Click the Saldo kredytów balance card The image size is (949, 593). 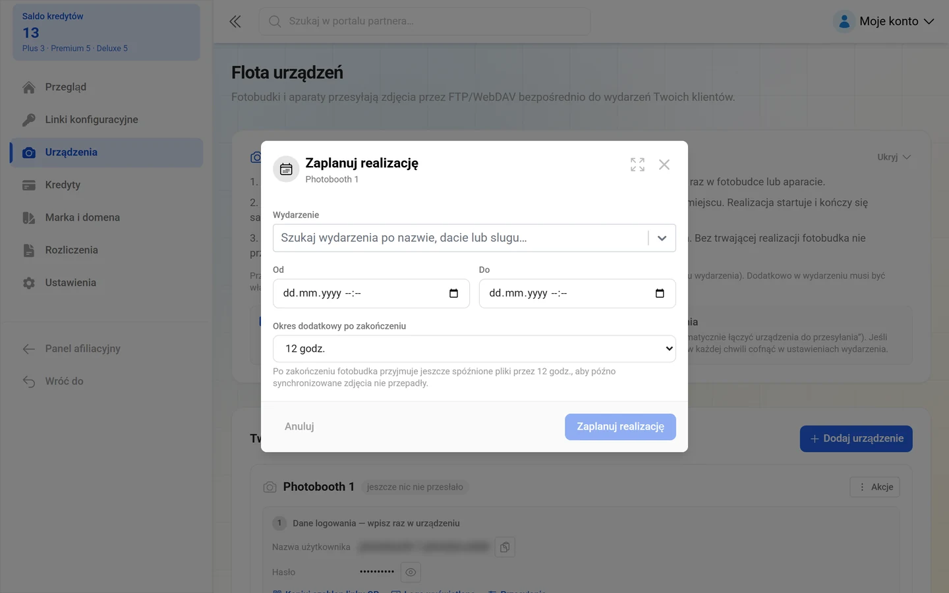point(106,32)
